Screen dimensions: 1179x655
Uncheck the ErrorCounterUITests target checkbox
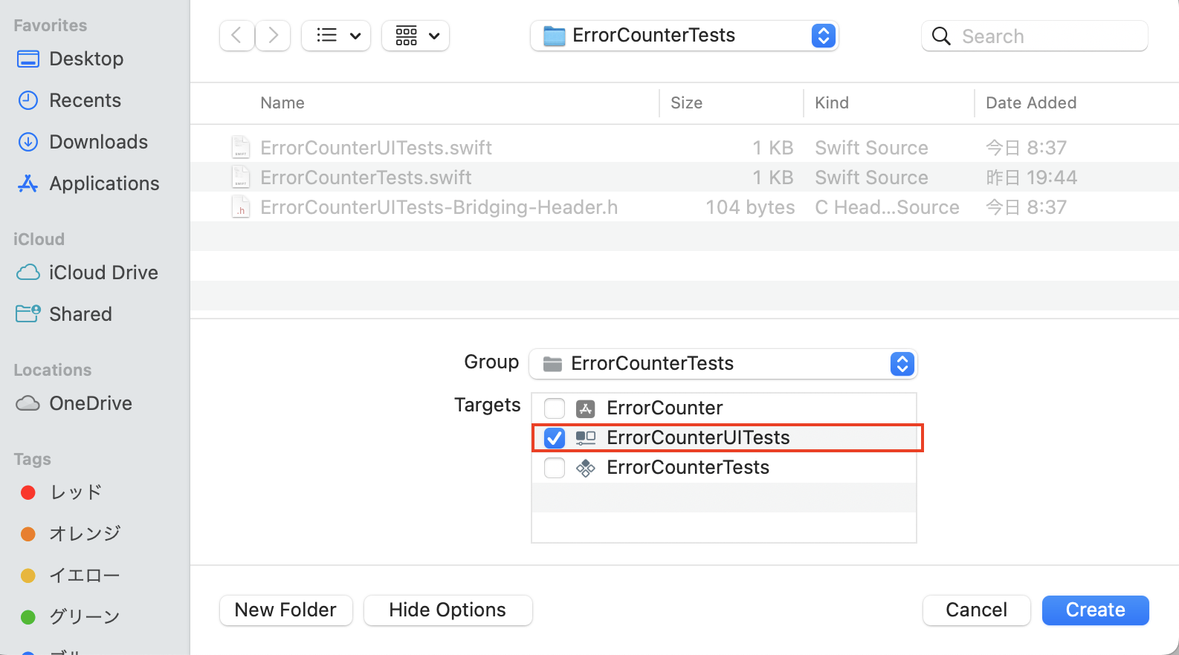pyautogui.click(x=554, y=437)
